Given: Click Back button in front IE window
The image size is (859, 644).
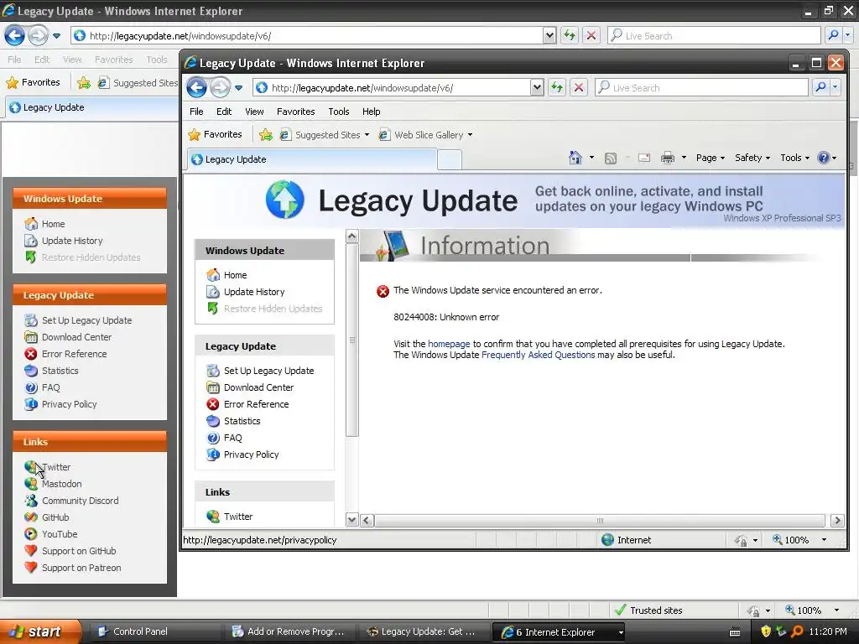Looking at the screenshot, I should (196, 87).
